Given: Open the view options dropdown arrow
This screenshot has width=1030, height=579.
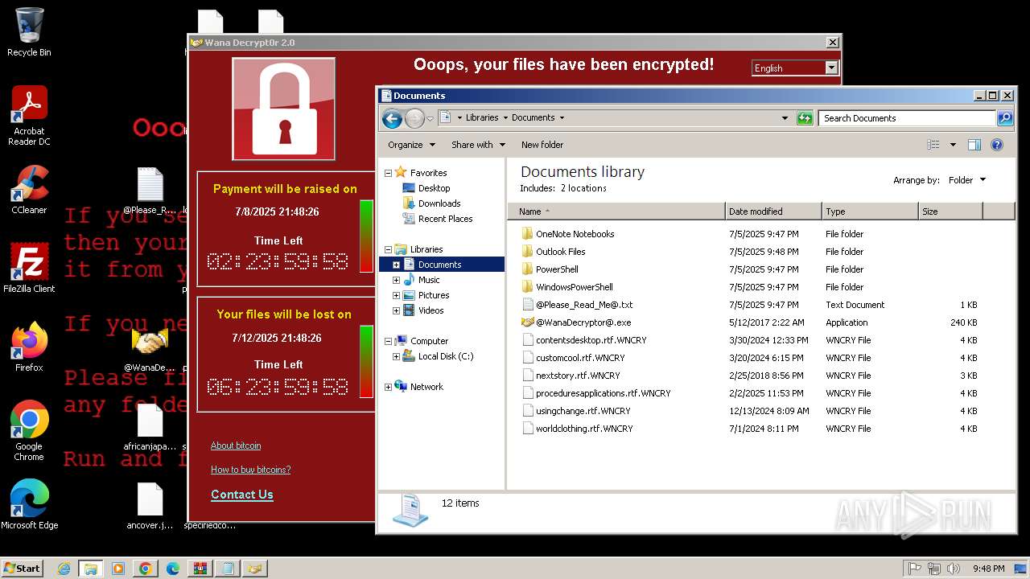Looking at the screenshot, I should (x=953, y=145).
